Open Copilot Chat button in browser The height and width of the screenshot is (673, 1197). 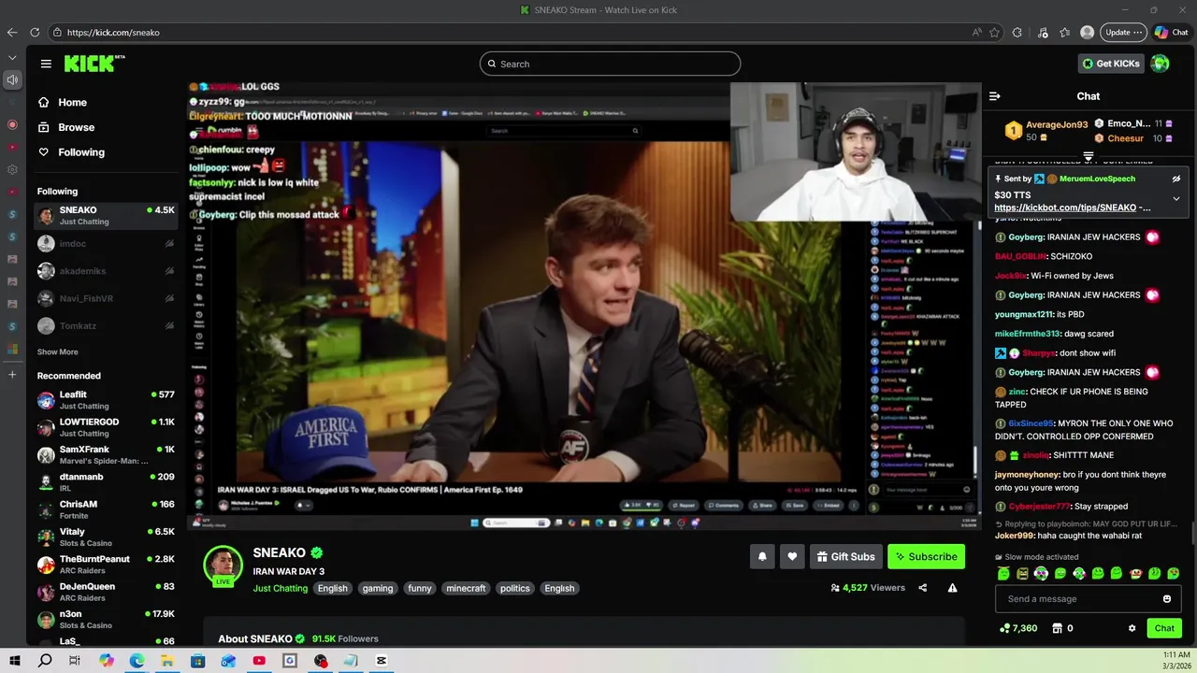coord(1172,32)
